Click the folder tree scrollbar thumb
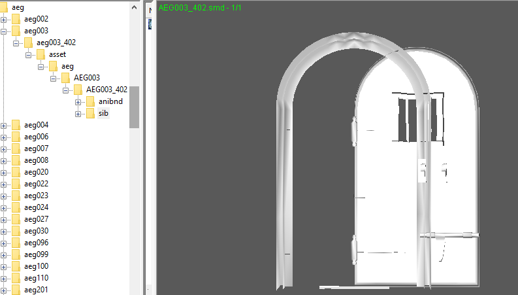Viewport: 518px width, 295px height. pos(134,107)
